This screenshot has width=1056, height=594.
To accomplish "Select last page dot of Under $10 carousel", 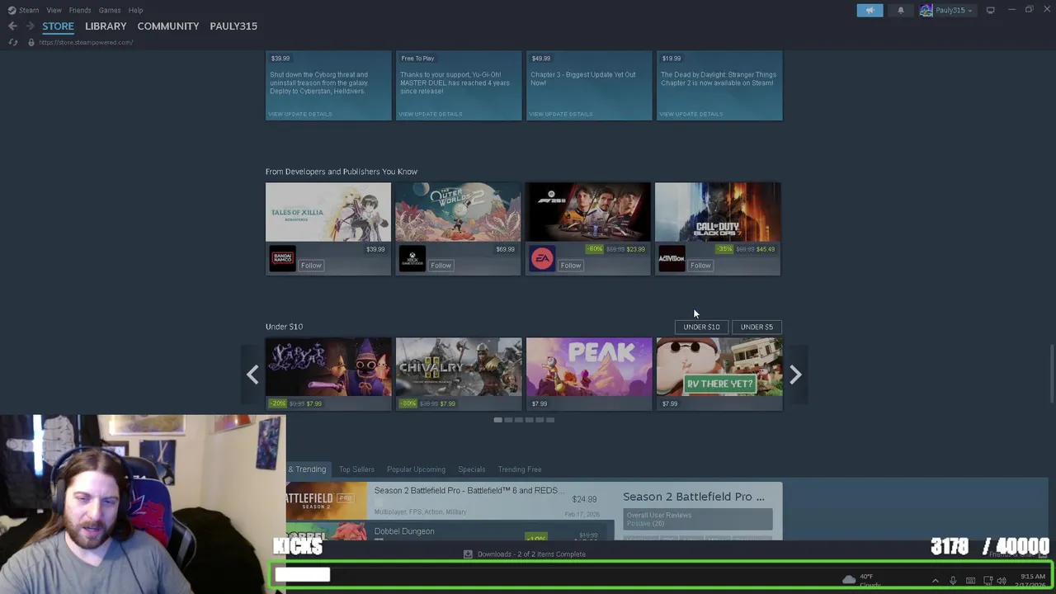I will [x=550, y=420].
